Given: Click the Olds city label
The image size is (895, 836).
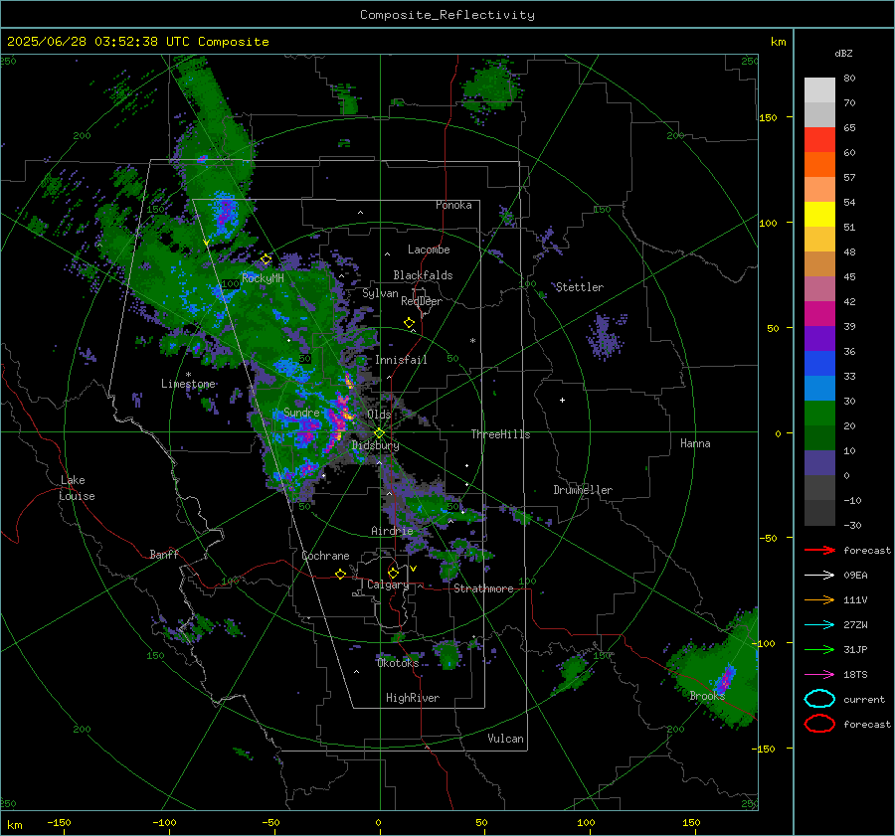Looking at the screenshot, I should (379, 415).
